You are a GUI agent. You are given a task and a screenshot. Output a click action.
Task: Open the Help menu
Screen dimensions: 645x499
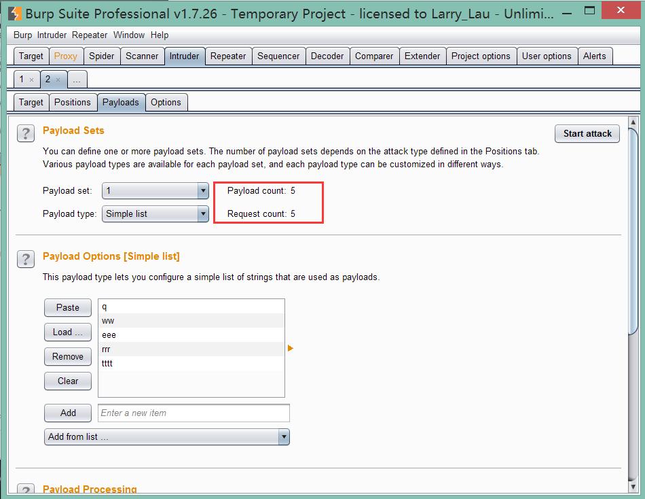(160, 35)
